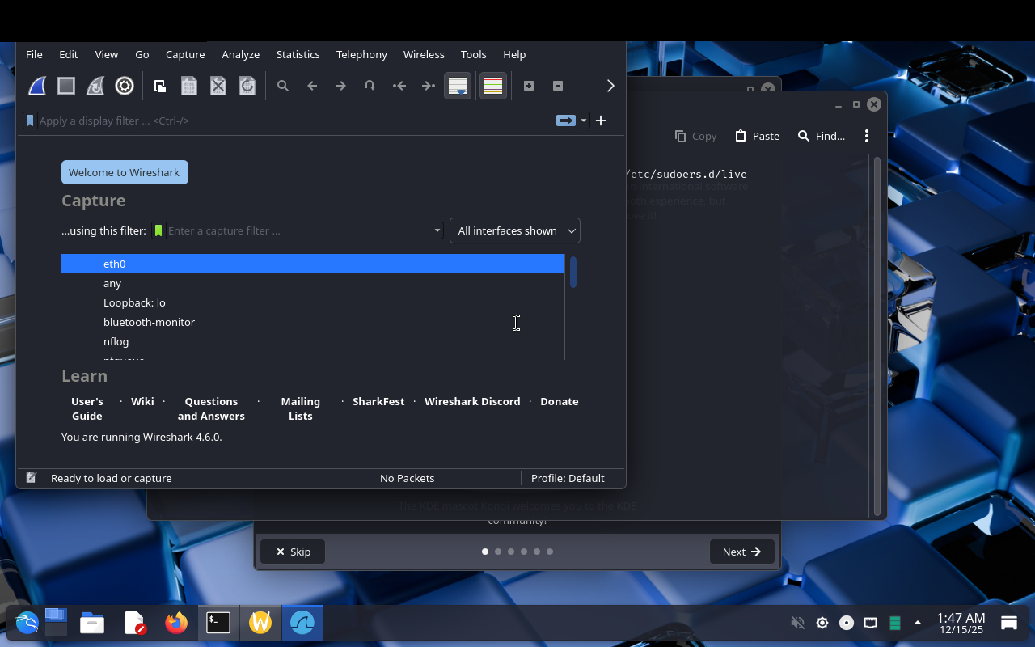Click the find packet magnifier icon
Screen dimensions: 1035x647
click(283, 86)
